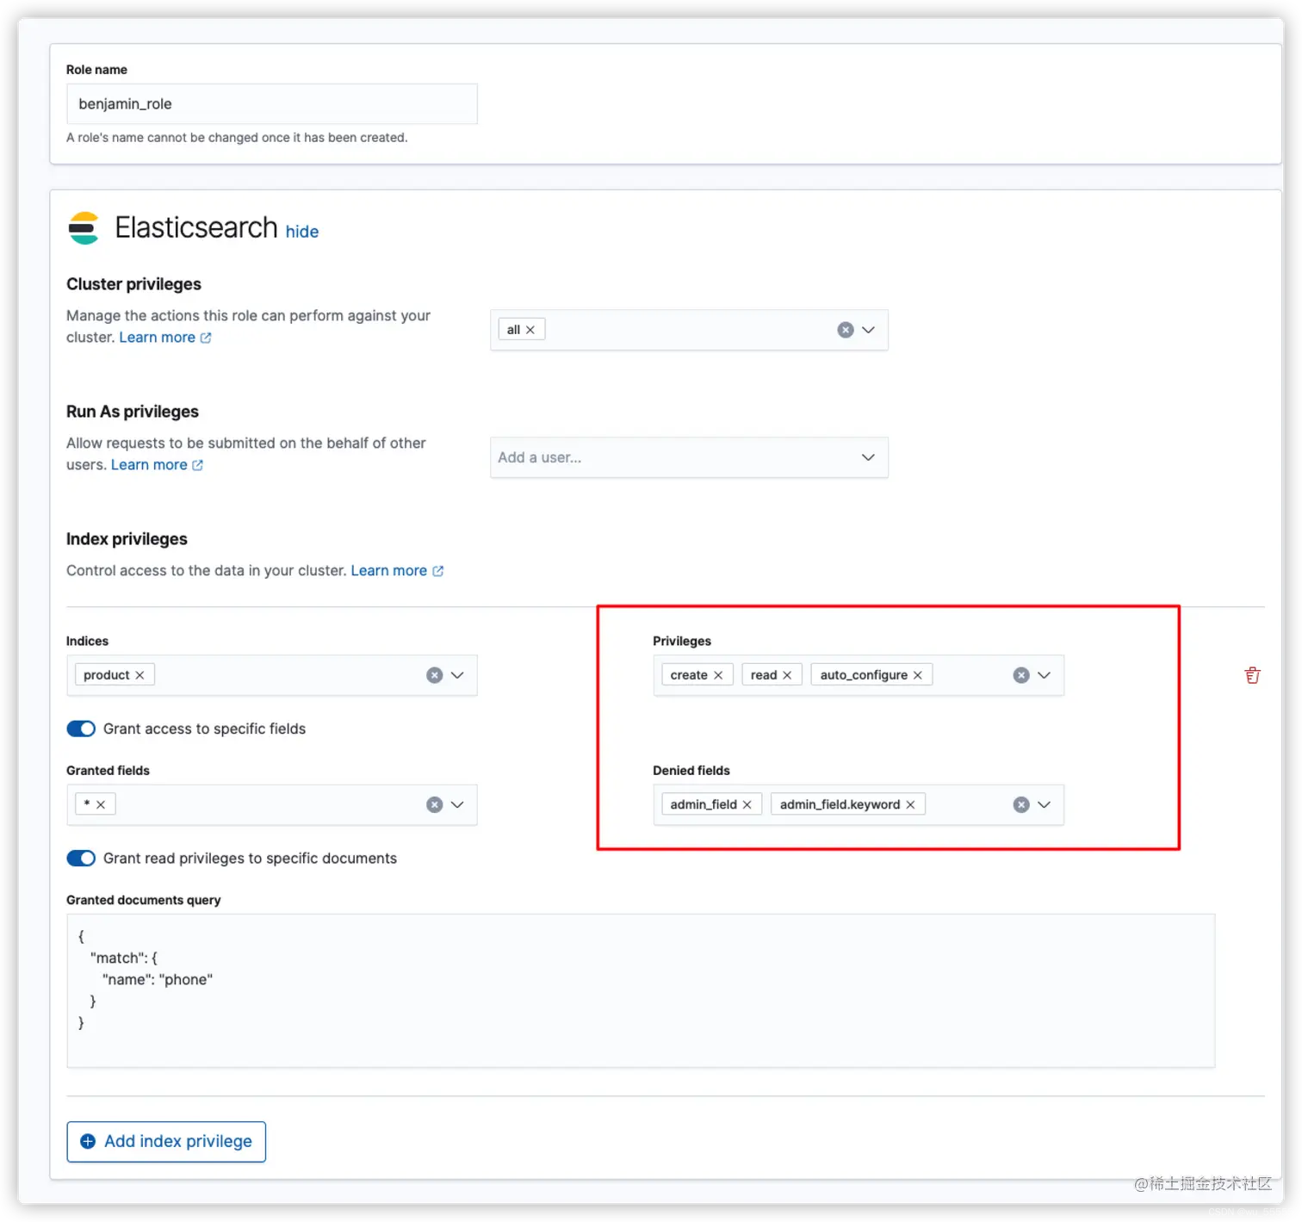This screenshot has width=1302, height=1222.
Task: Click the 'Cluster privileges' heading
Action: tap(133, 284)
